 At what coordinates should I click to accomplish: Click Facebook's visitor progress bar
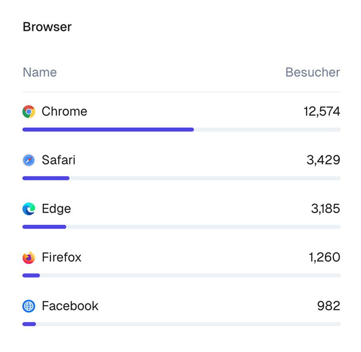181,324
